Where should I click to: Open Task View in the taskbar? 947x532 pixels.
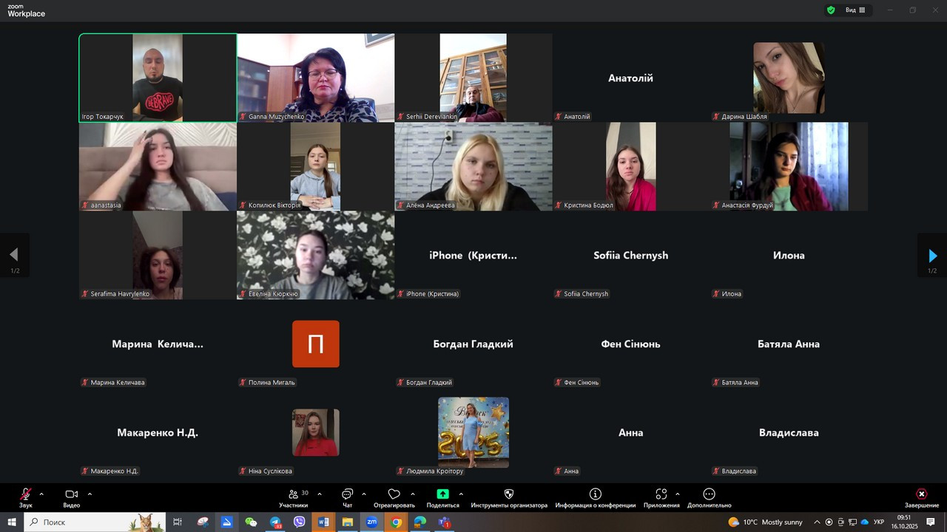178,522
